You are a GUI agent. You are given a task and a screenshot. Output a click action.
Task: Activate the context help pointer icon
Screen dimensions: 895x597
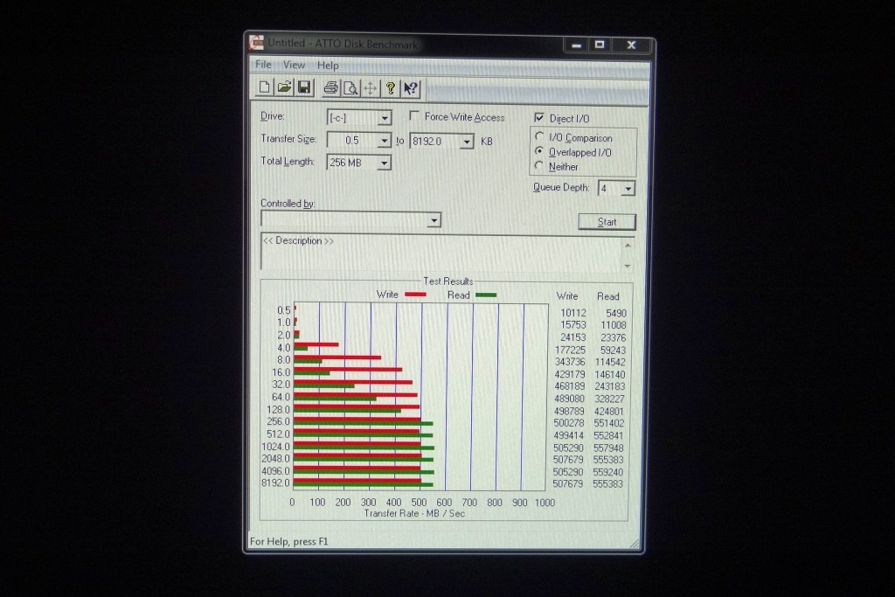pyautogui.click(x=411, y=87)
